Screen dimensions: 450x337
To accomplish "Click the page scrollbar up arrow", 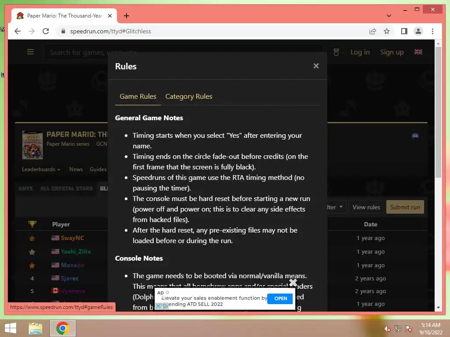I will tap(438, 43).
